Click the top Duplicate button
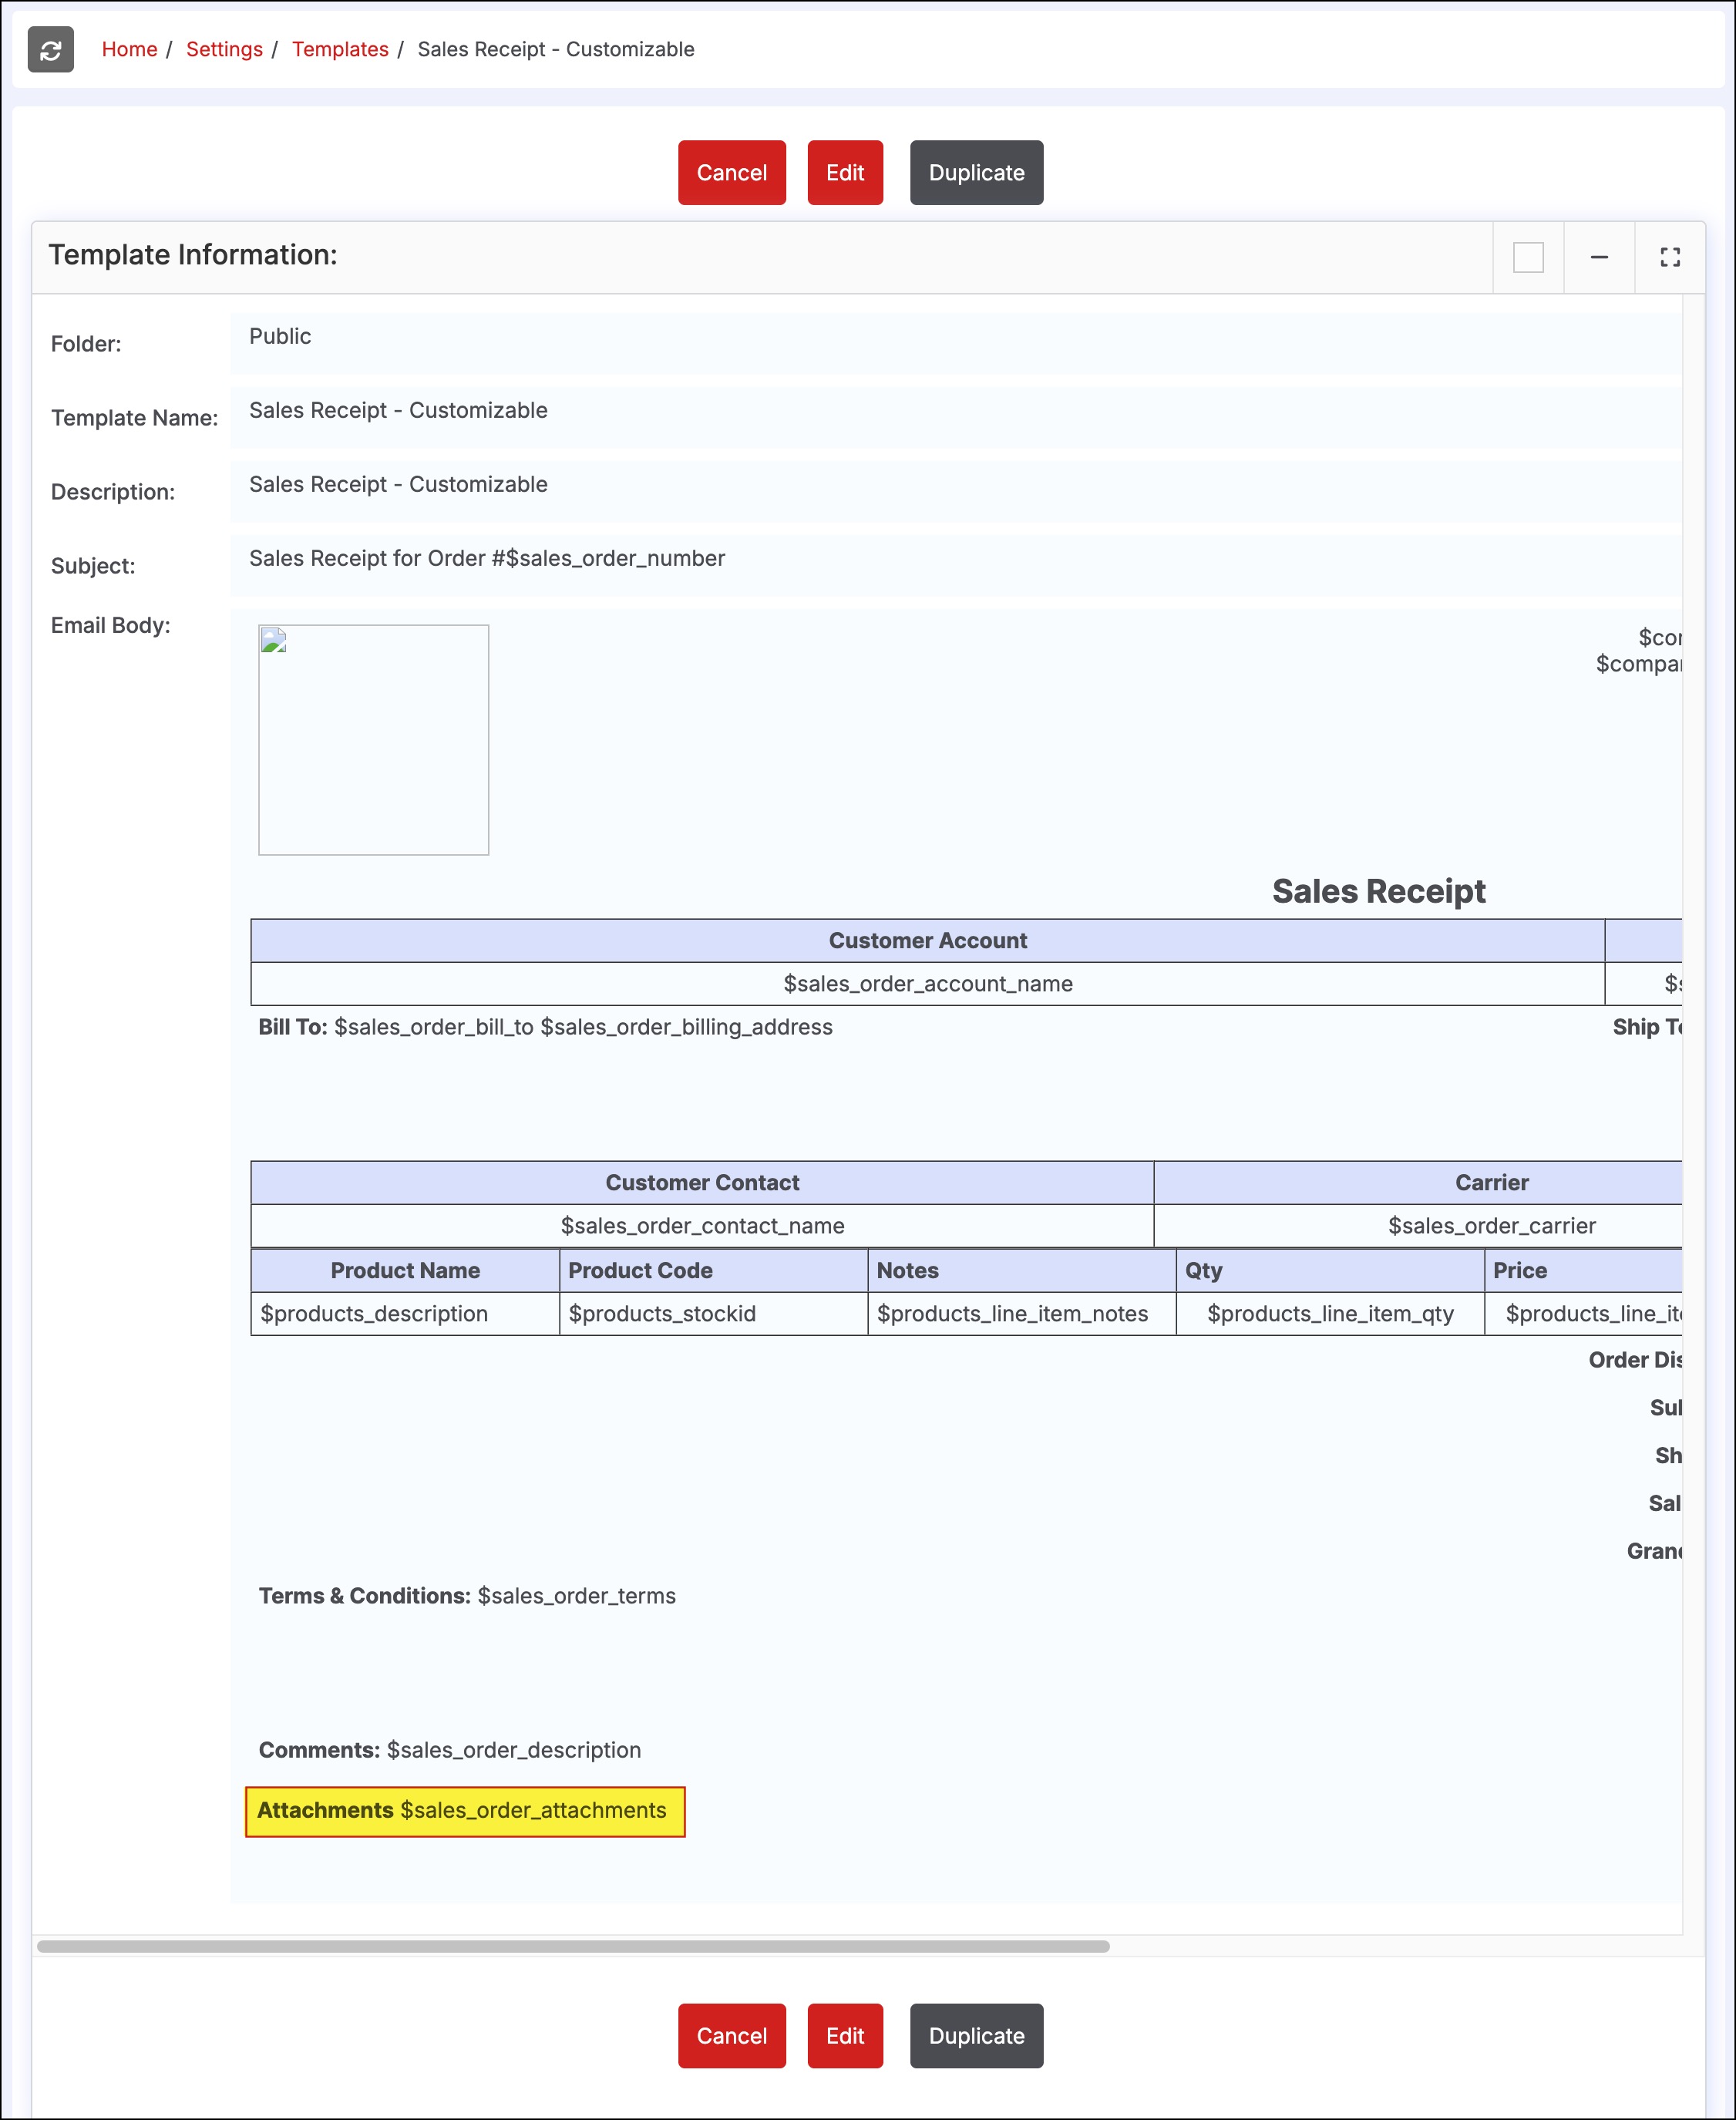1736x2120 pixels. pos(976,173)
